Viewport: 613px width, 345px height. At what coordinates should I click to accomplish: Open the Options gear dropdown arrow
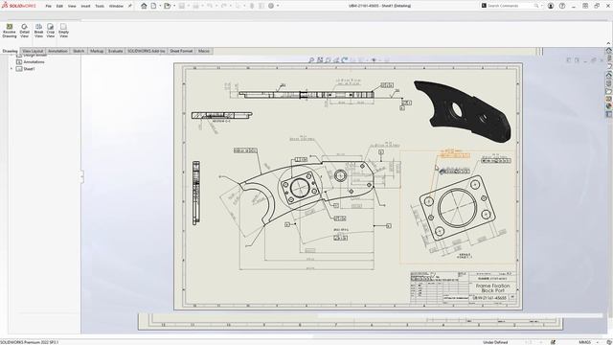click(x=278, y=6)
